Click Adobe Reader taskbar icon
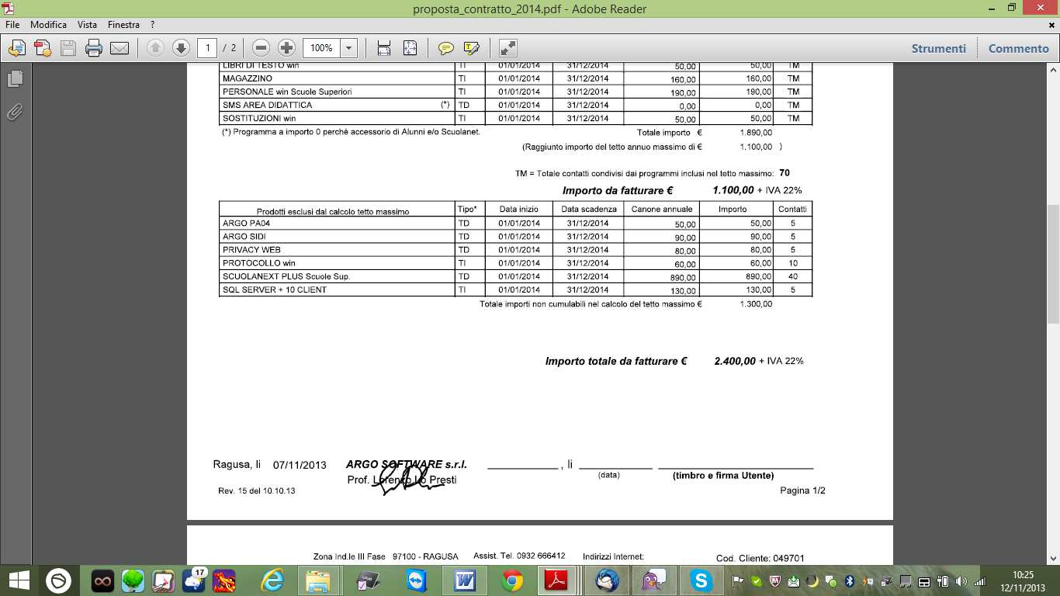The image size is (1060, 596). [x=557, y=580]
